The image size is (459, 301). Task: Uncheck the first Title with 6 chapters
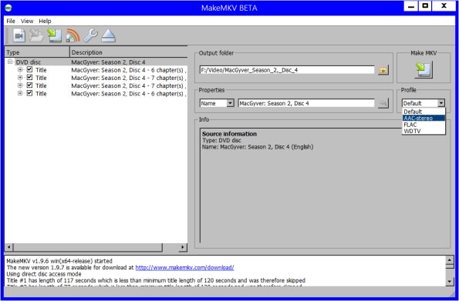pos(29,69)
